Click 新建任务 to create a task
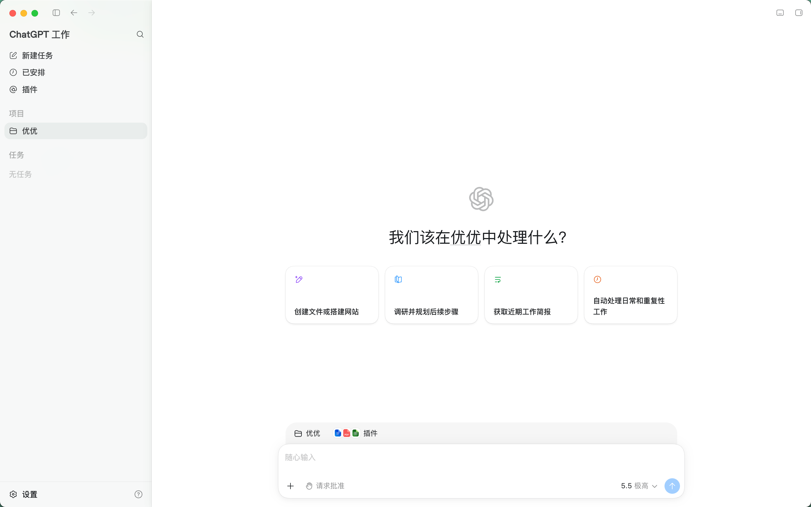This screenshot has height=507, width=811. click(76, 55)
